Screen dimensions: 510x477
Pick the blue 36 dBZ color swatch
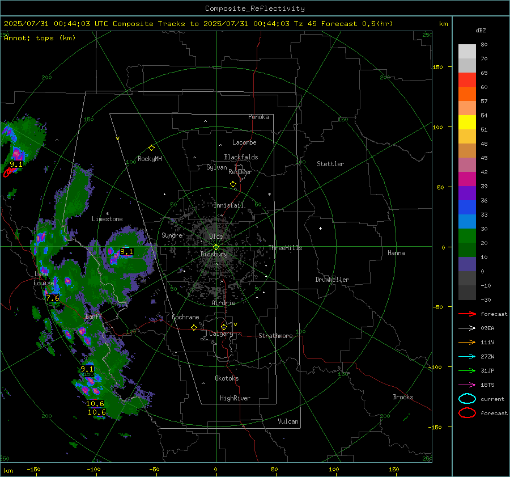467,207
